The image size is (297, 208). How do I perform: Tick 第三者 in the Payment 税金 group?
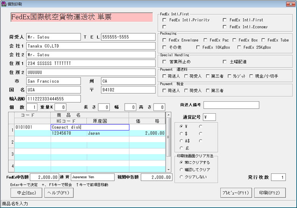coord(208,91)
